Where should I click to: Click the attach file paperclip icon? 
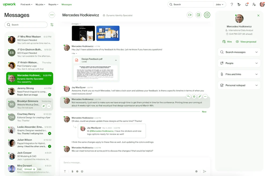[72, 171]
